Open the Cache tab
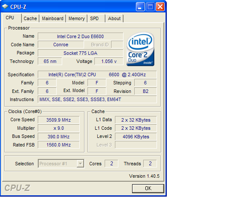The image size is (247, 197). pyautogui.click(x=30, y=18)
